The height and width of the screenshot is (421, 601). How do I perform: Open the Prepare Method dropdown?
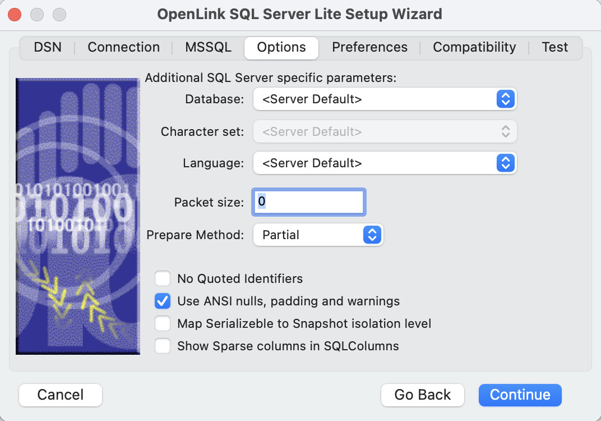(317, 235)
